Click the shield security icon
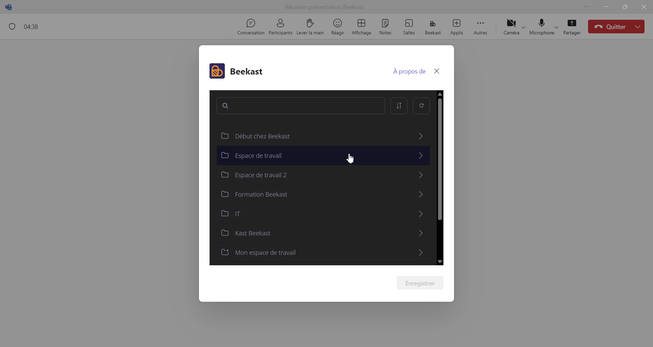This screenshot has width=653, height=347. (12, 27)
